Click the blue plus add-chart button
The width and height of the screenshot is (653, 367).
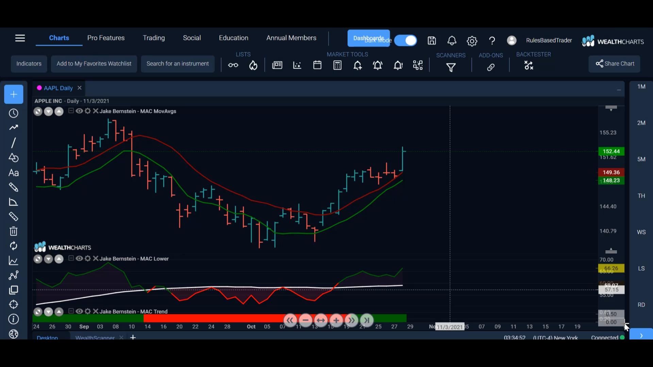pos(14,94)
